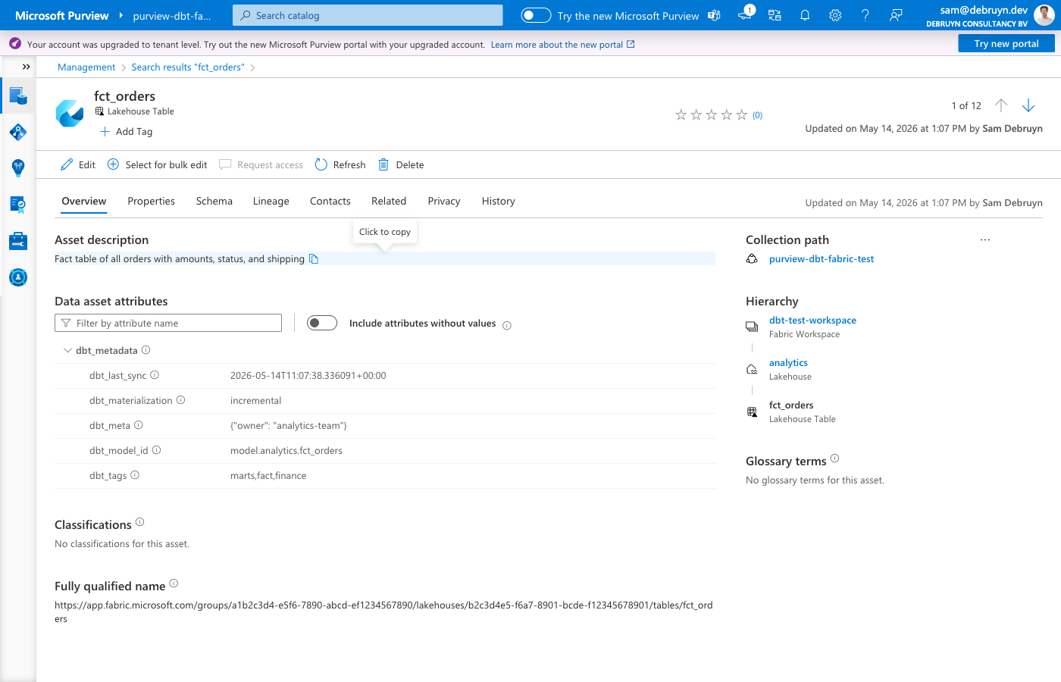Click info icon next to dbt_meta

[139, 425]
